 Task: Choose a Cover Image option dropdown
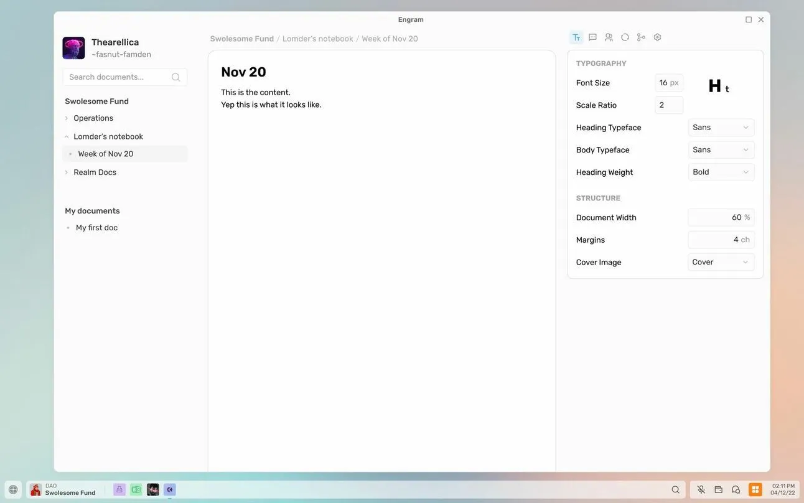pyautogui.click(x=721, y=262)
